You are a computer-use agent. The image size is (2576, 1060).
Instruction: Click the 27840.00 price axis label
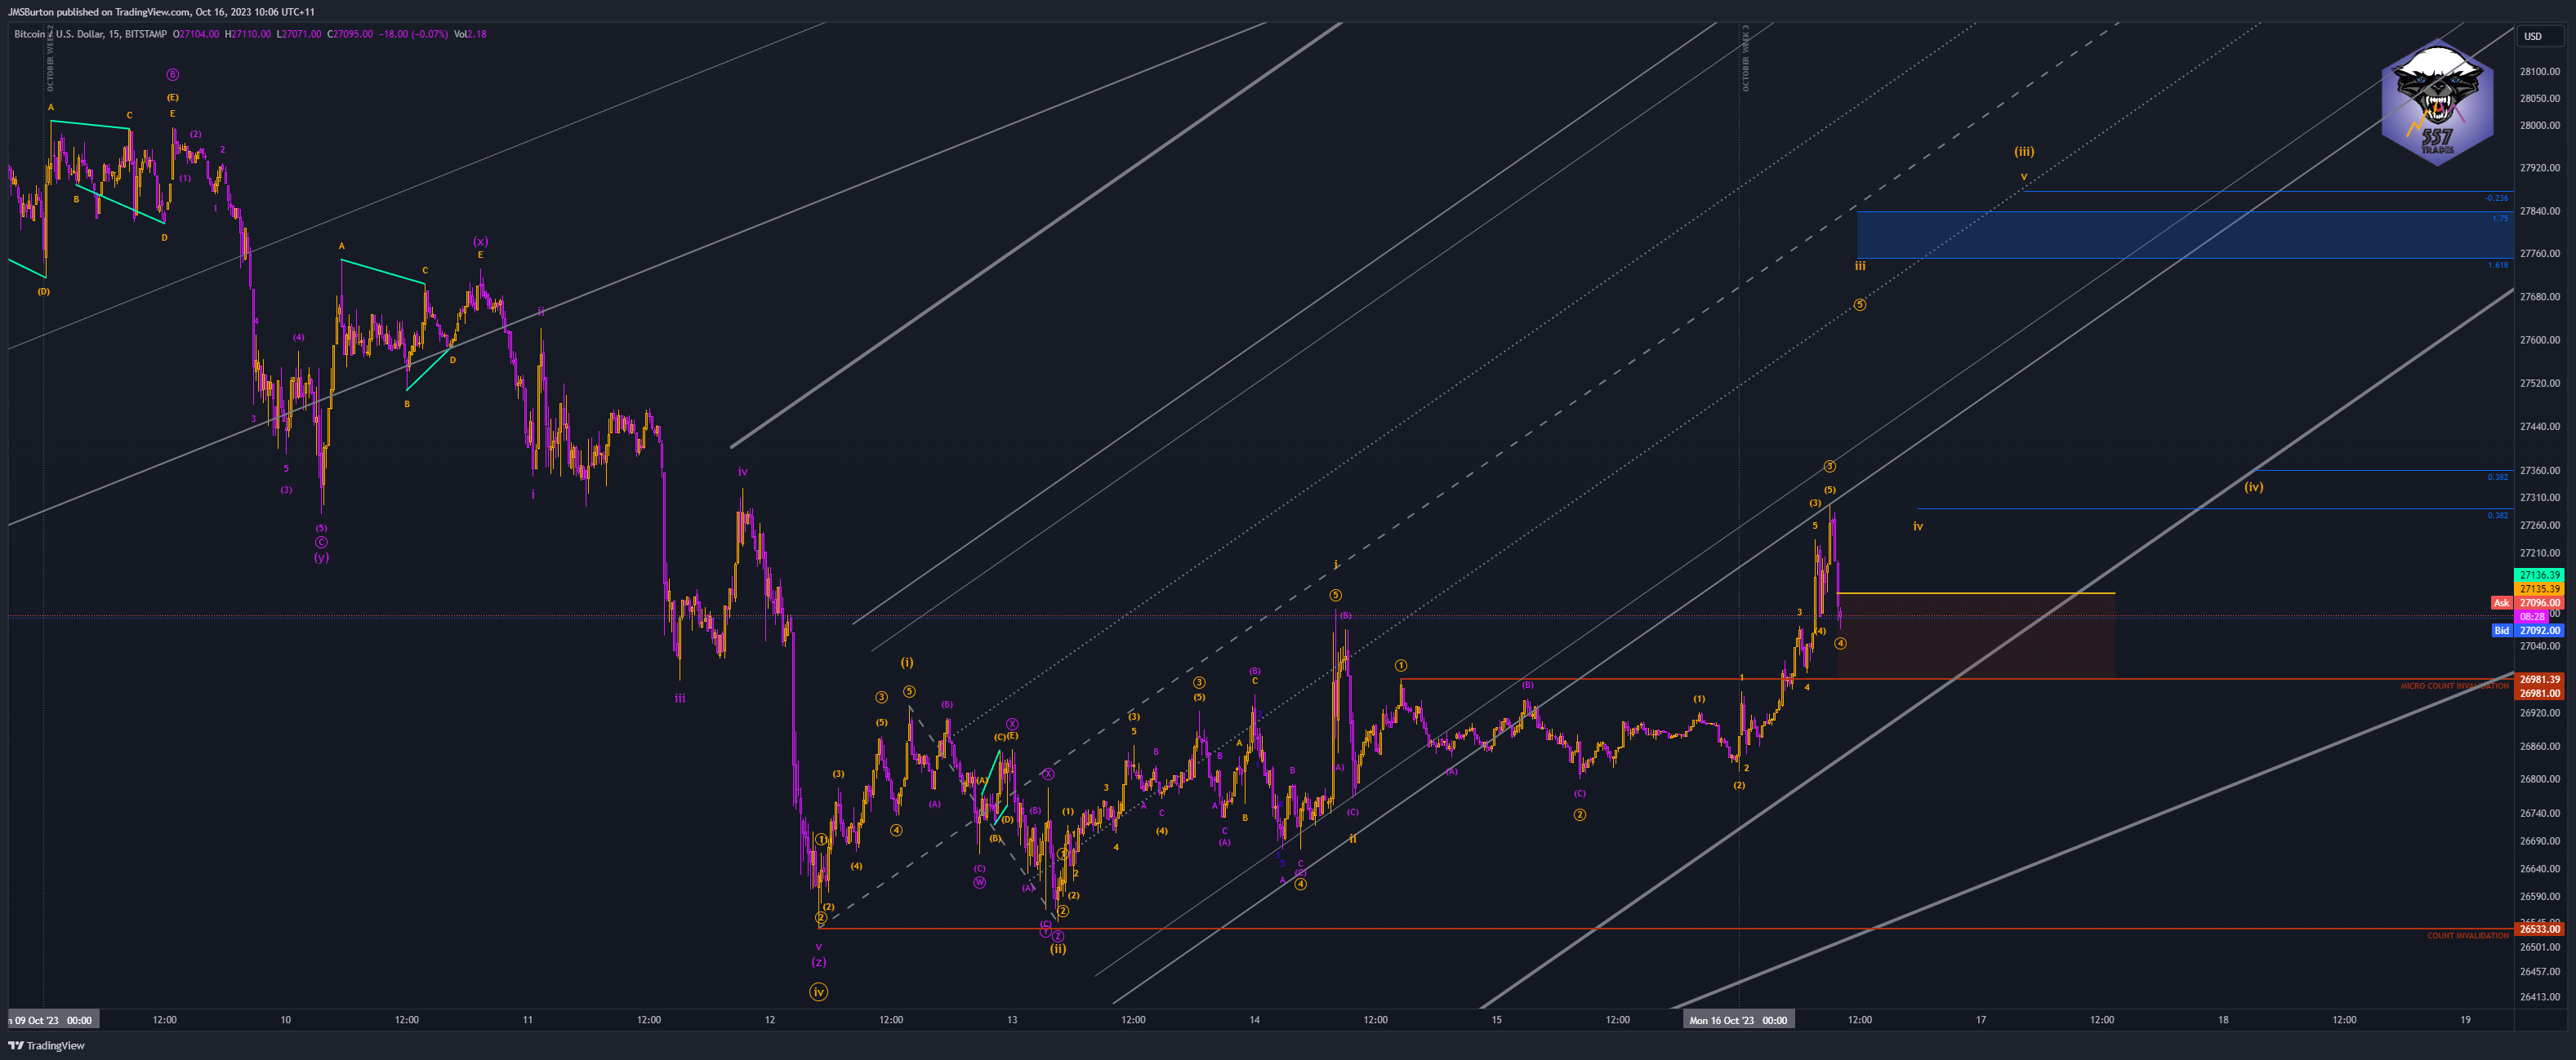(2540, 211)
